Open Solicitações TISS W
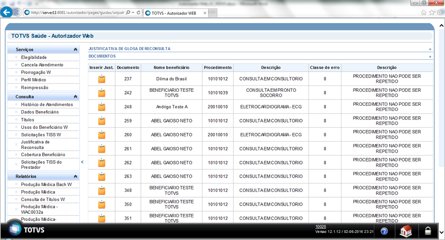The width and height of the screenshot is (445, 240). 41,135
